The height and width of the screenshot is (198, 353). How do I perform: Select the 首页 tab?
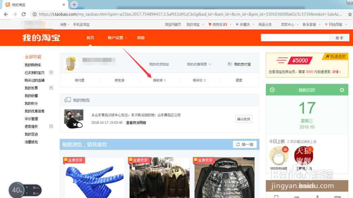90,37
